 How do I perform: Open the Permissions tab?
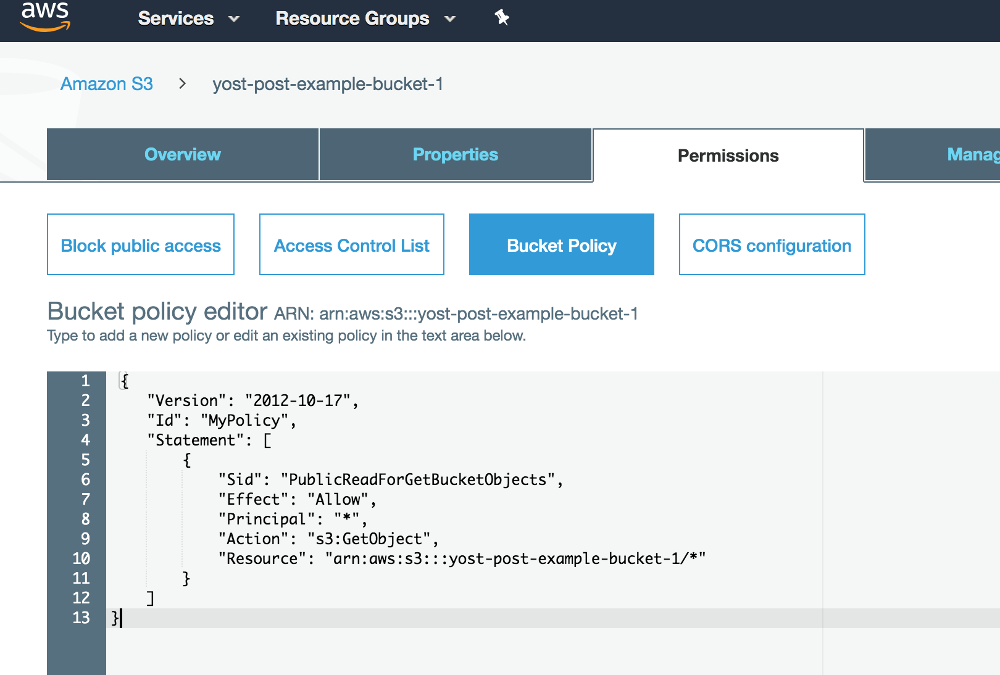point(728,155)
